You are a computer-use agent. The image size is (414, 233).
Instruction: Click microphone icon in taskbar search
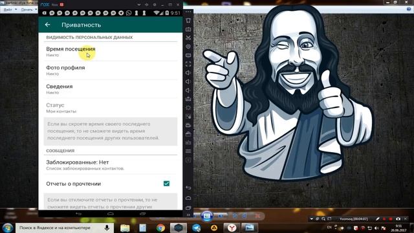(107, 228)
